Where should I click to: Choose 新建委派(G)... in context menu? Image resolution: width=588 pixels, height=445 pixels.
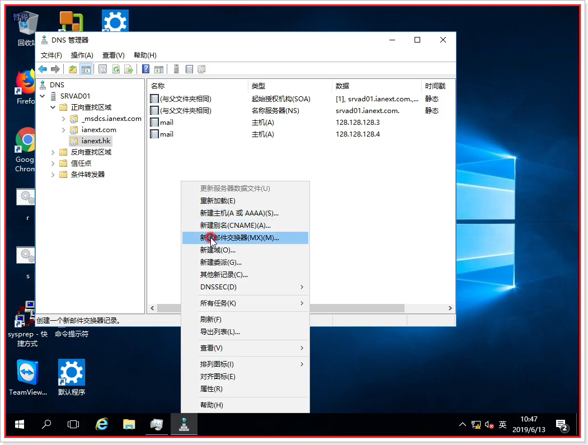click(245, 263)
